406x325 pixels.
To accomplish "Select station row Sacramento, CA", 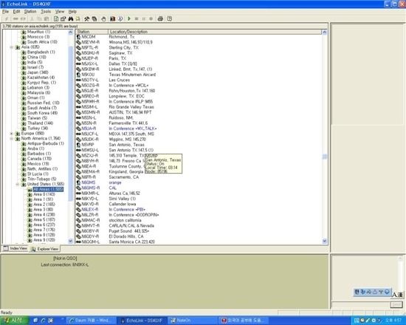I will (199, 177).
